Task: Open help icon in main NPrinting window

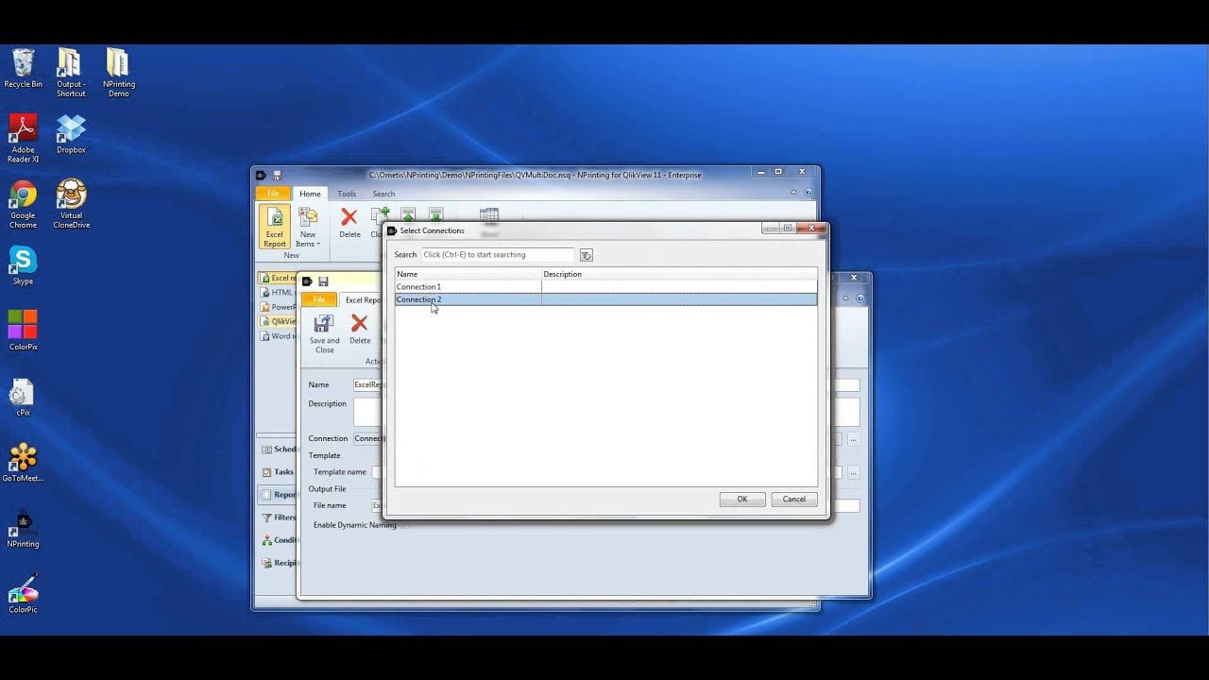Action: (x=808, y=193)
